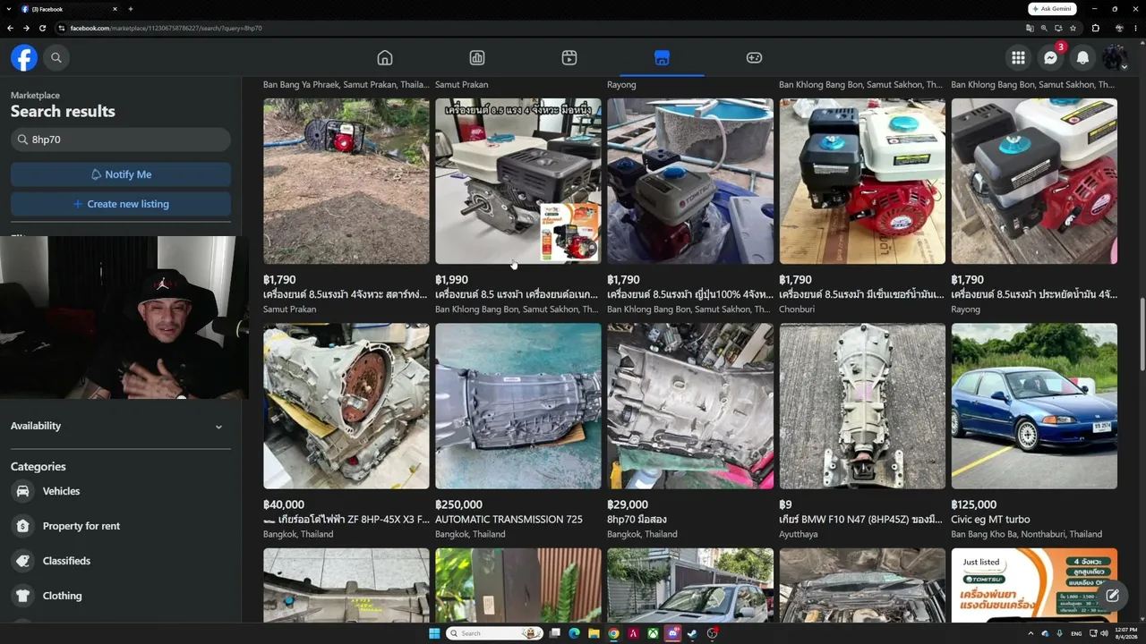Open the taskbar clock and date
The image size is (1146, 644).
pos(1125,633)
